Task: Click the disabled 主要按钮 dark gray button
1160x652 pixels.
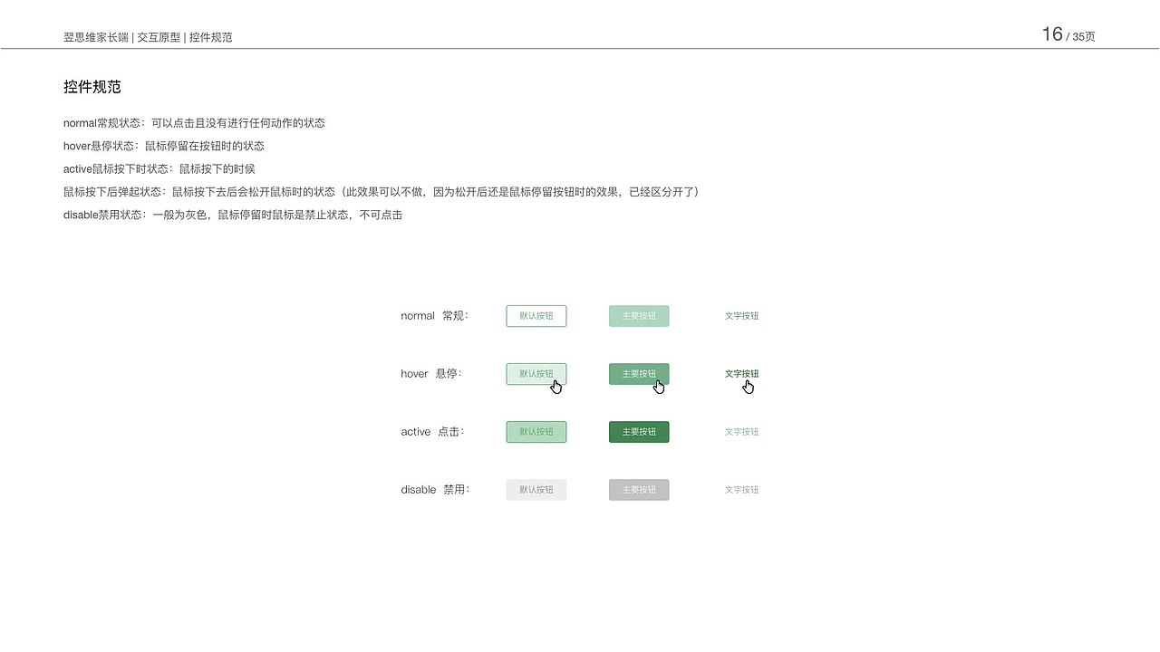Action: (x=639, y=490)
